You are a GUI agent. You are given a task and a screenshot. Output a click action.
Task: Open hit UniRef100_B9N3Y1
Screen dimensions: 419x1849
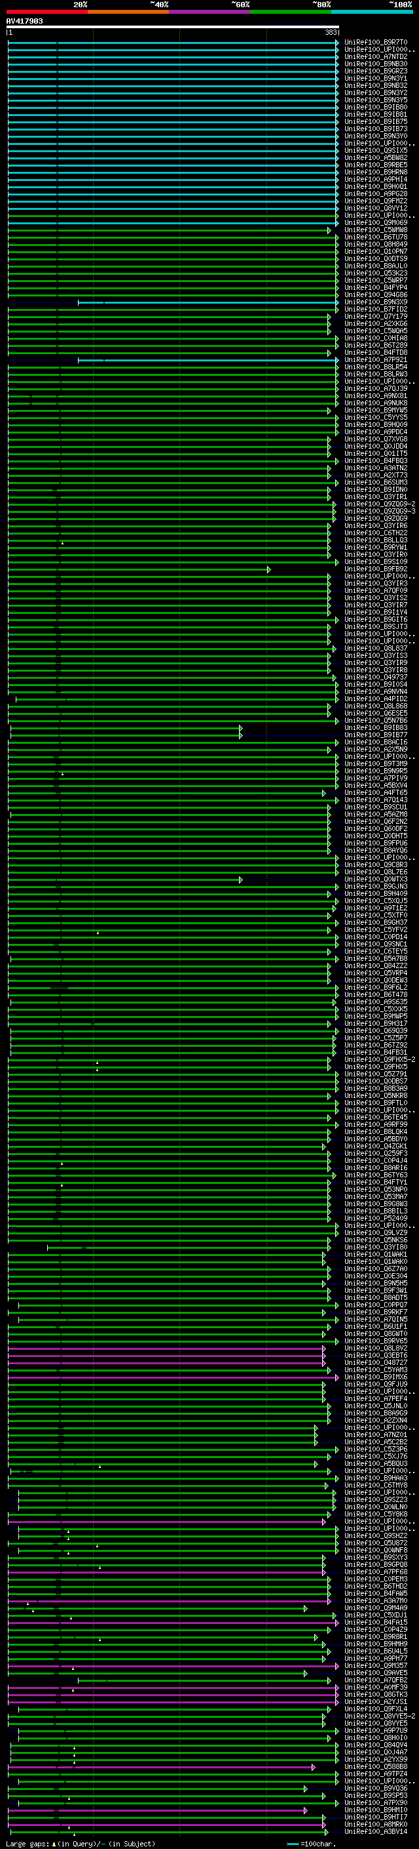(x=376, y=78)
